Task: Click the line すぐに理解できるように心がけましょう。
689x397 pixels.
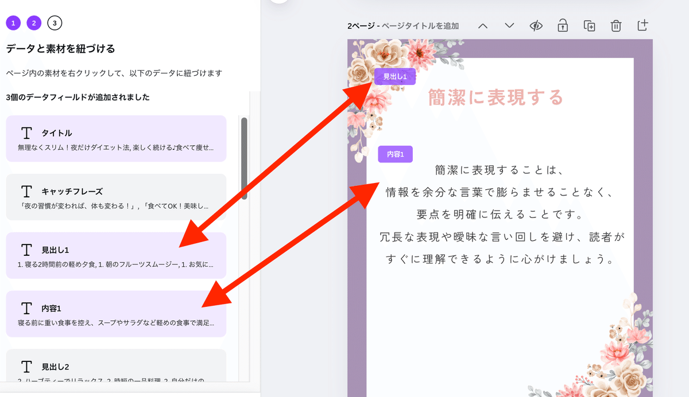Action: 501,259
